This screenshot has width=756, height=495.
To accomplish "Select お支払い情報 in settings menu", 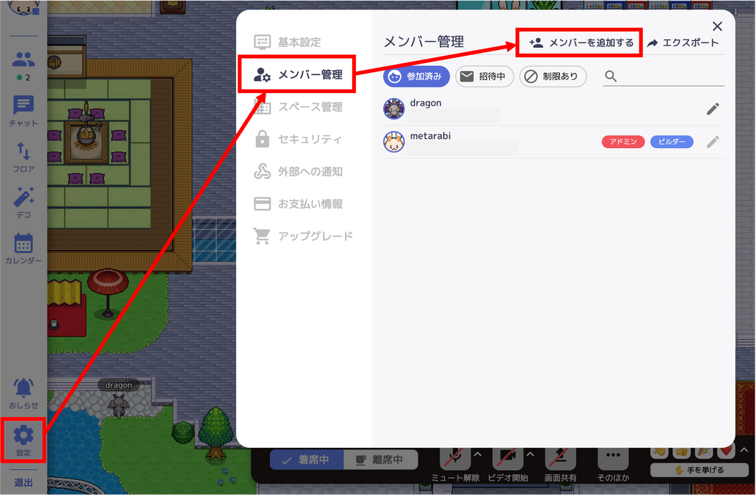I will (x=299, y=204).
